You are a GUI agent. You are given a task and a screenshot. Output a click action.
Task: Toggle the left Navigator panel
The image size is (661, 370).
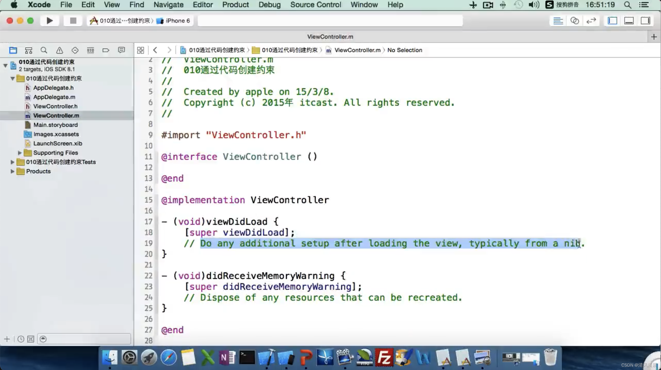coord(612,21)
